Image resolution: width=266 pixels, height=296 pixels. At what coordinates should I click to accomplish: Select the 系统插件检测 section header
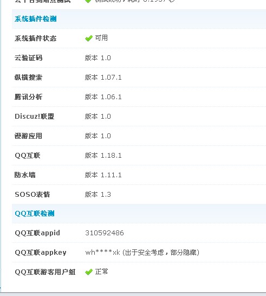pyautogui.click(x=35, y=19)
